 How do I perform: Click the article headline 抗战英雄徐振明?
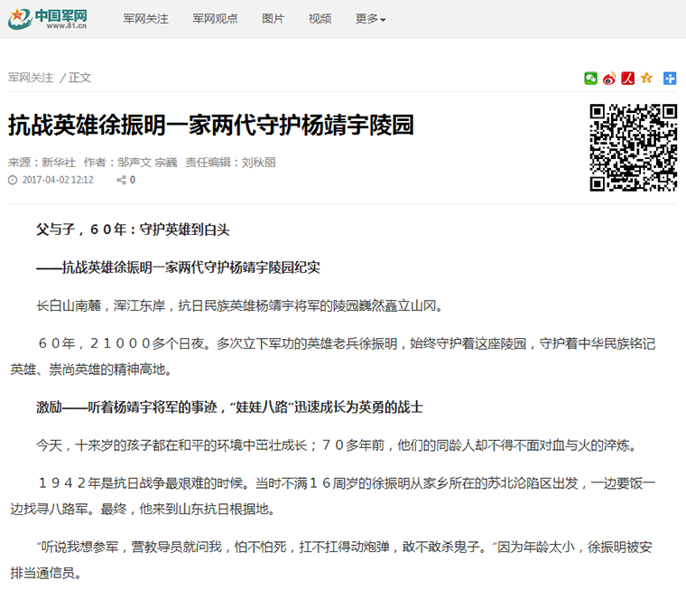[x=210, y=126]
